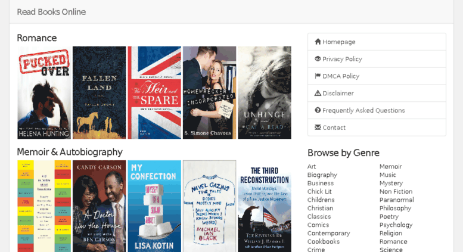
Task: Browse the Crime genre
Action: click(316, 250)
